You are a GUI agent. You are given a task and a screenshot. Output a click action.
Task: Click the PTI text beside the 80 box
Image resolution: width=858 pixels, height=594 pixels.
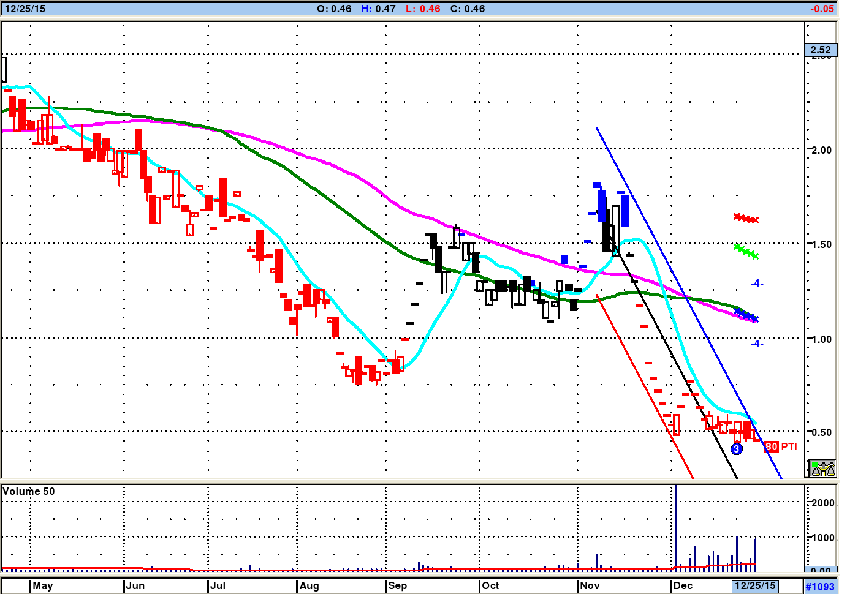pyautogui.click(x=789, y=446)
